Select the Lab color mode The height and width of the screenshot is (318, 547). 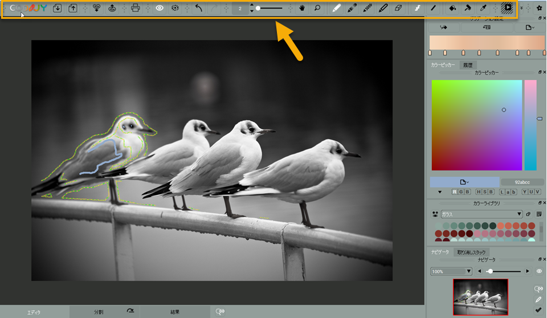point(508,191)
